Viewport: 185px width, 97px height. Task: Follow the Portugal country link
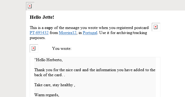pyautogui.click(x=90, y=33)
